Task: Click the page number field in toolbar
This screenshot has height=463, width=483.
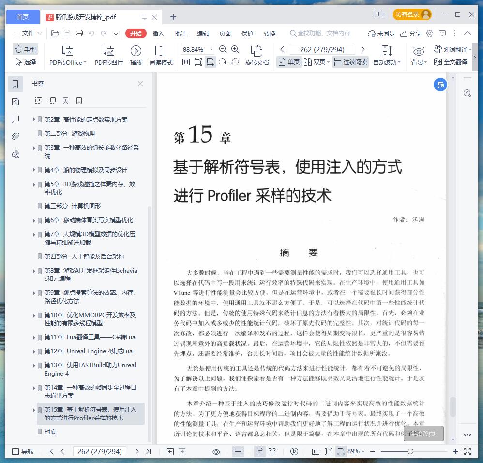Action: click(x=322, y=49)
